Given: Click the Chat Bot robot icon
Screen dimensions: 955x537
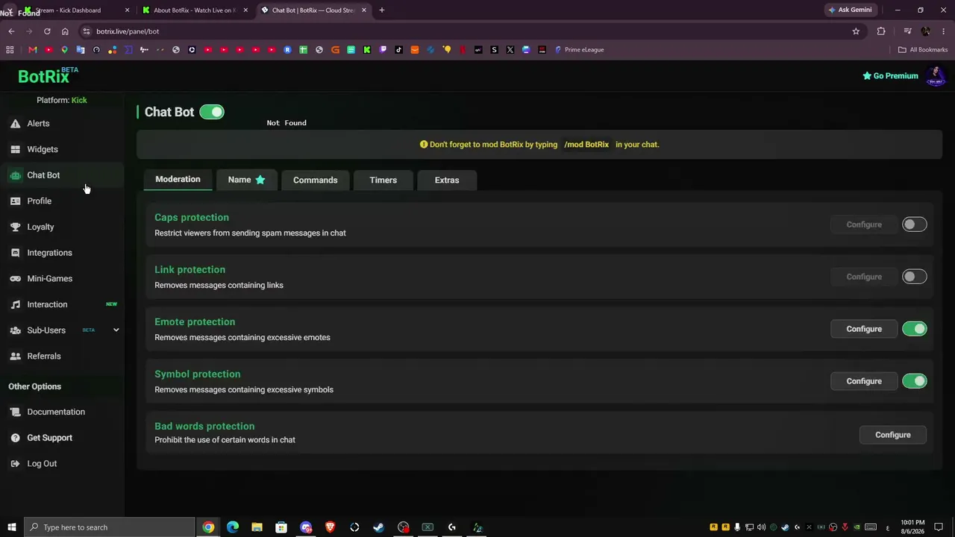Looking at the screenshot, I should tap(15, 175).
